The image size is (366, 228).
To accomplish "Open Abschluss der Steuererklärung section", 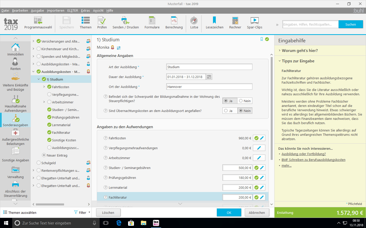I will tap(15, 189).
